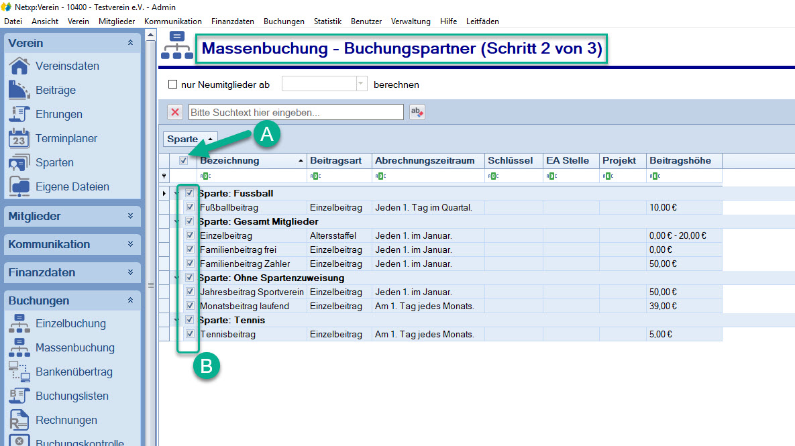Uncheck the Altersstaffel Einzelbeitrag row checkbox
The image size is (795, 446).
tap(190, 235)
